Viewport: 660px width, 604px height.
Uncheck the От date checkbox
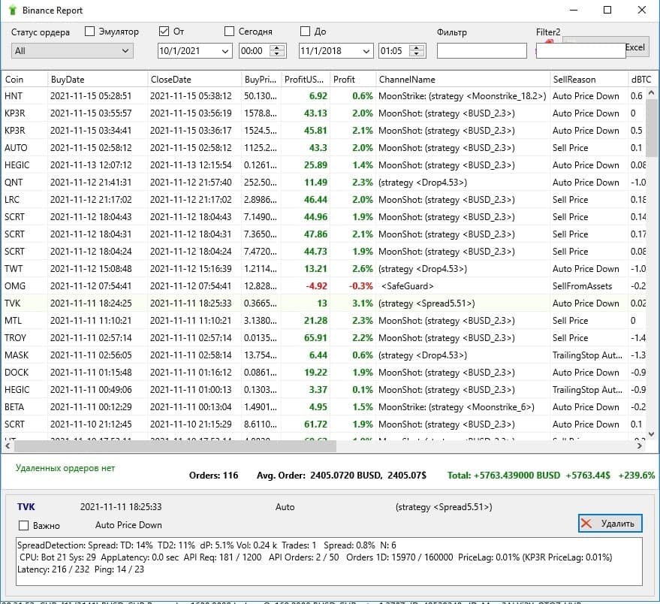(164, 32)
